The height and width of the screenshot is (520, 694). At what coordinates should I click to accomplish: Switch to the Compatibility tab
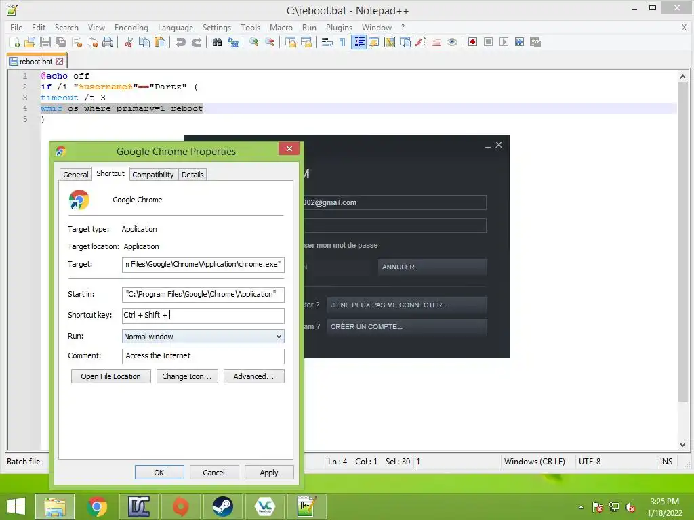click(153, 175)
